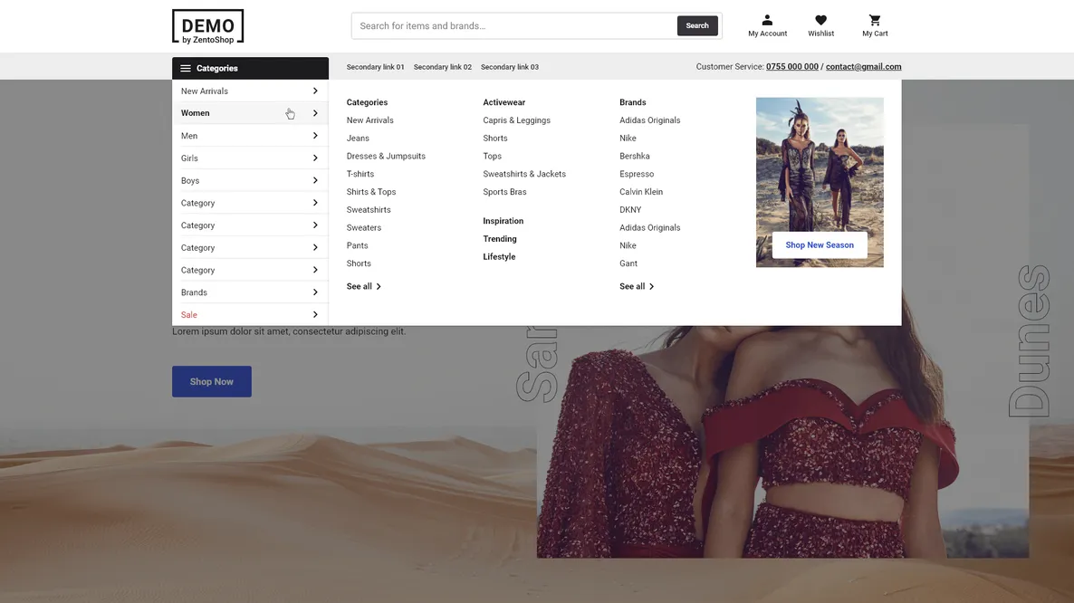
Task: Open Dresses & Jumpsuits link
Action: tap(386, 156)
